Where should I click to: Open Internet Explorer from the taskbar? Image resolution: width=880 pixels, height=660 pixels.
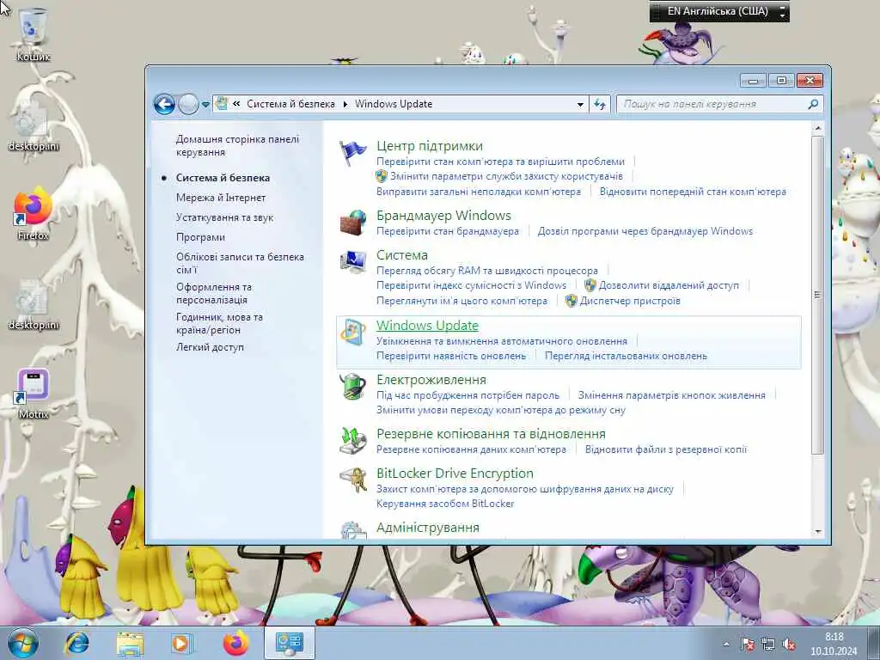tap(76, 643)
